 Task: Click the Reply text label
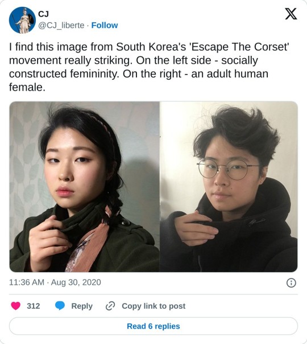[x=82, y=306]
